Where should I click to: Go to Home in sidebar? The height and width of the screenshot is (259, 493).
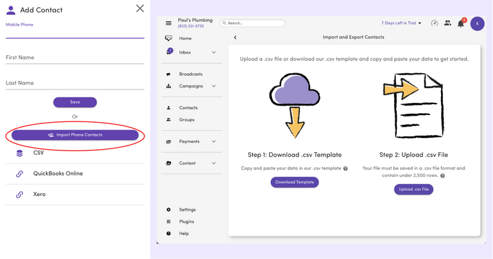[185, 39]
